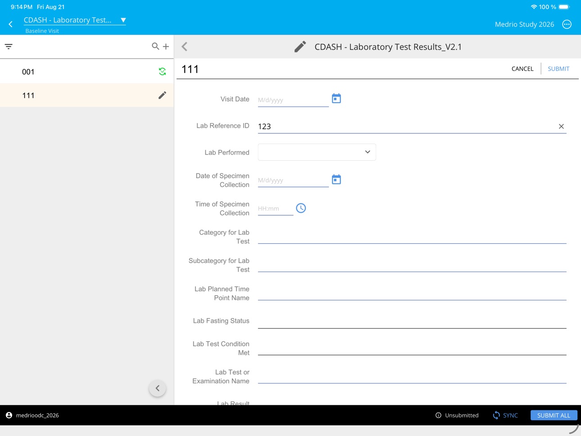581x436 pixels.
Task: Click the Unsubmitted status text
Action: point(462,415)
